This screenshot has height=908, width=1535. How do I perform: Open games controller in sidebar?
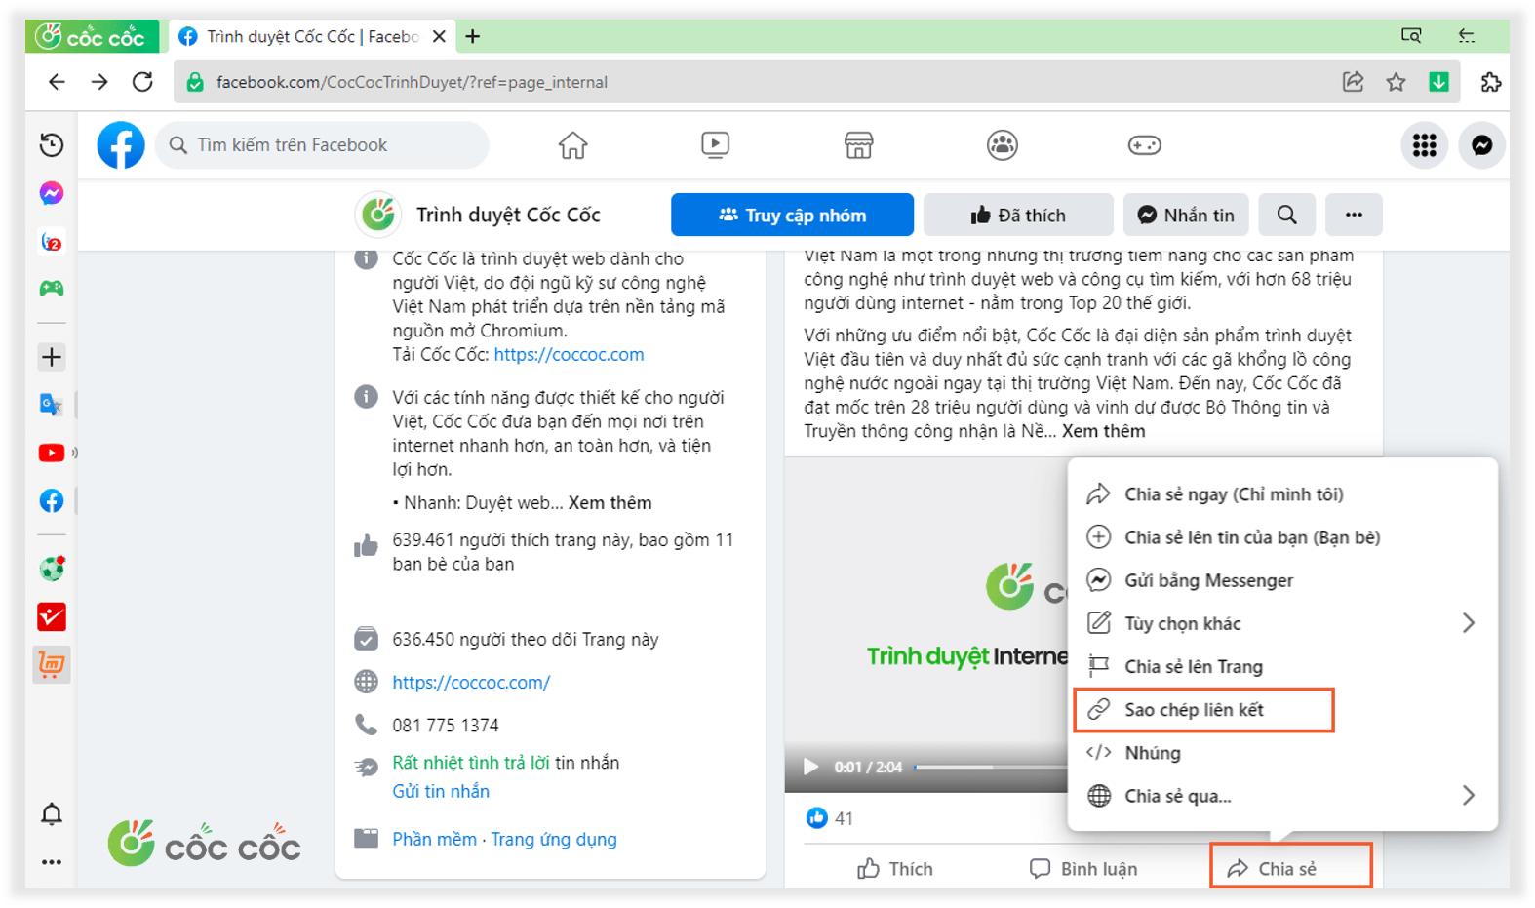tap(52, 289)
